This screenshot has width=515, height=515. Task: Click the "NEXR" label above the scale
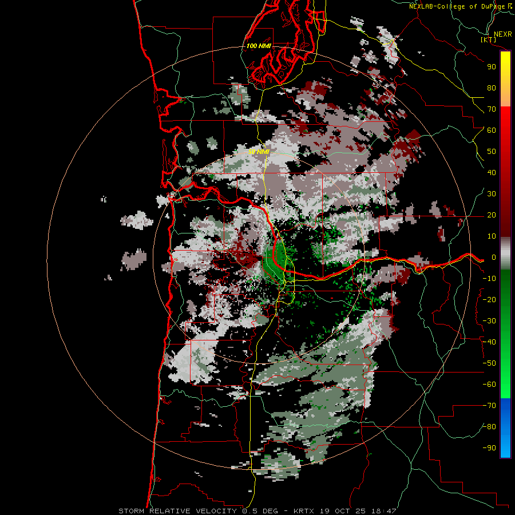pyautogui.click(x=503, y=34)
